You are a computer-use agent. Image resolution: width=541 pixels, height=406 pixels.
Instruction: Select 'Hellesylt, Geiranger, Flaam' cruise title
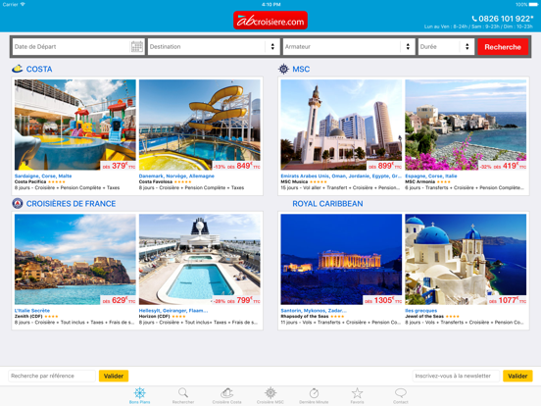pos(173,311)
